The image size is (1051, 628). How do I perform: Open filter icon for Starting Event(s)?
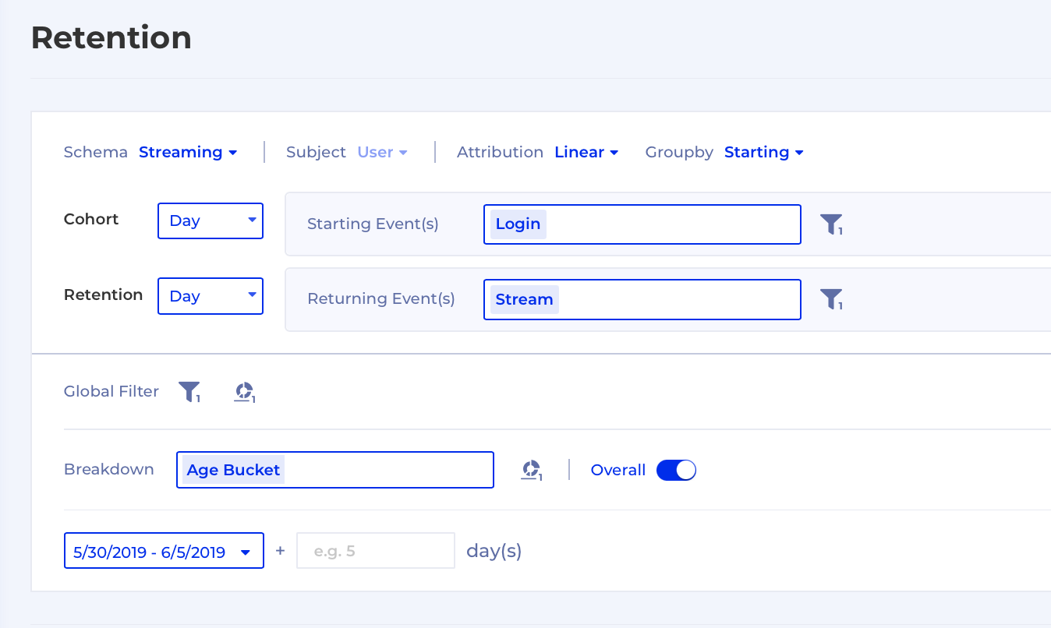pos(831,225)
